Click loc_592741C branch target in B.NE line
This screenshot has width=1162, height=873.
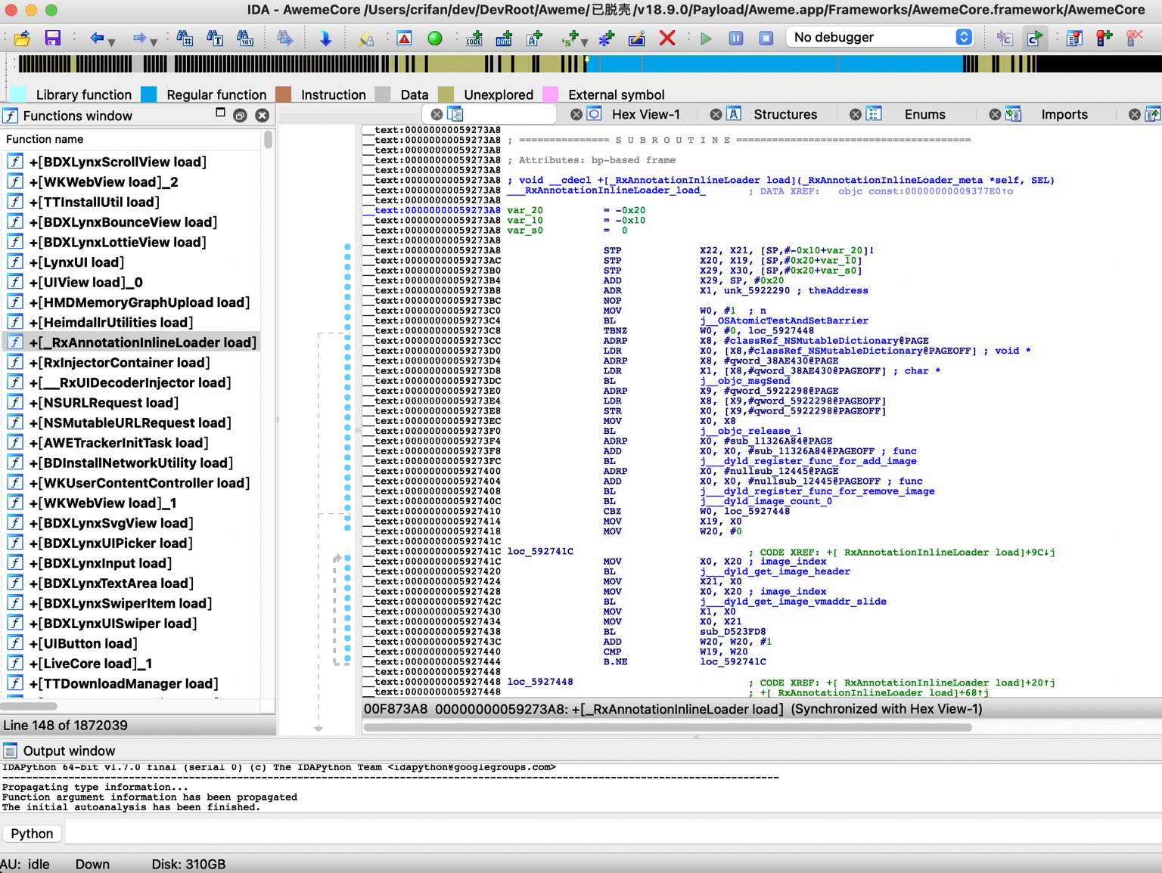(x=733, y=661)
